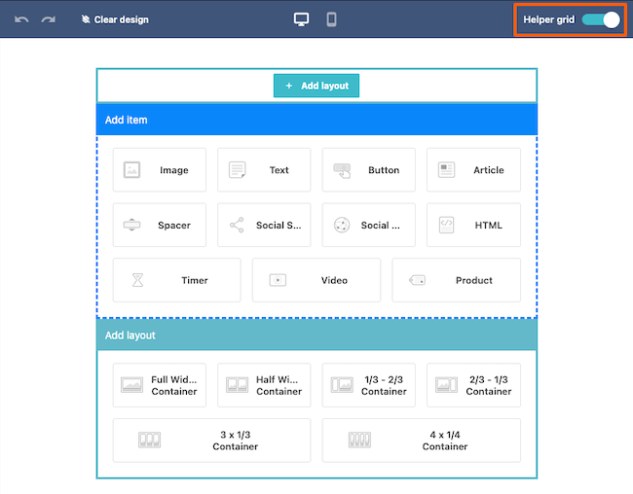Add a Product item
Viewport: 633px width, 494px height.
pos(456,280)
